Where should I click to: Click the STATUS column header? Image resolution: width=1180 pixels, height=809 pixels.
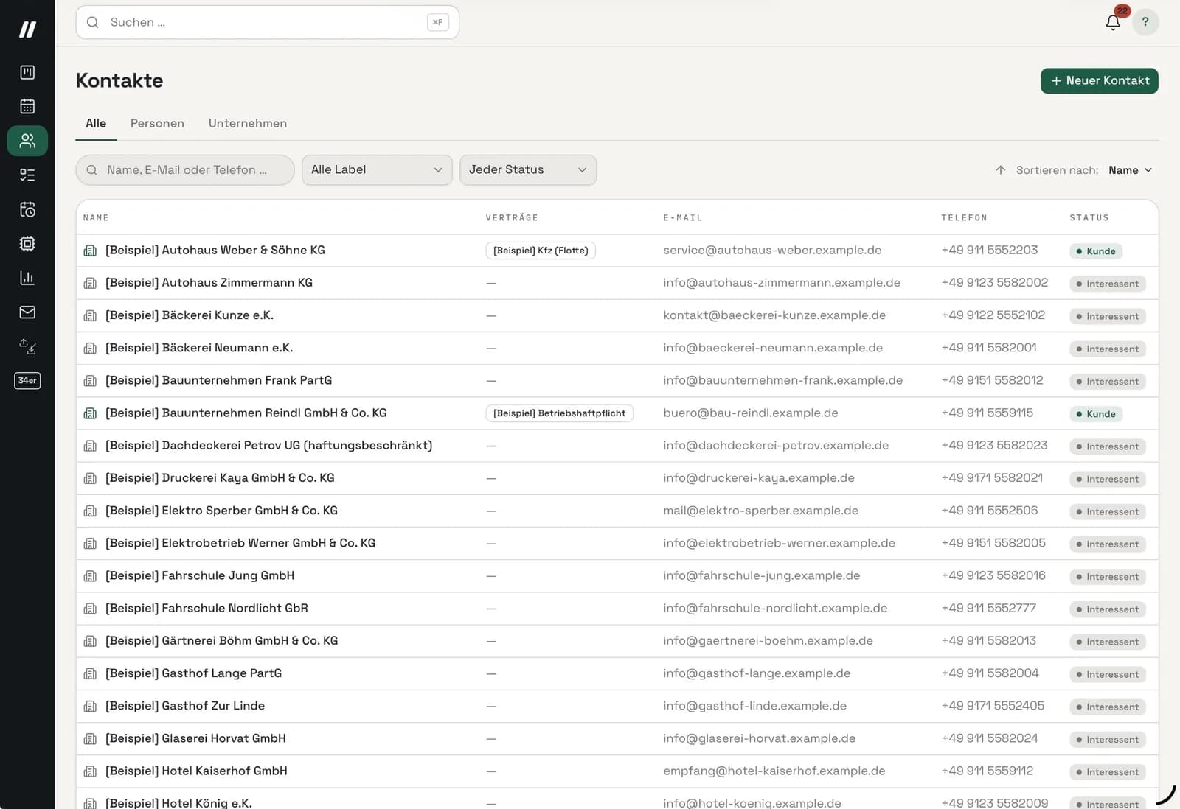tap(1089, 217)
